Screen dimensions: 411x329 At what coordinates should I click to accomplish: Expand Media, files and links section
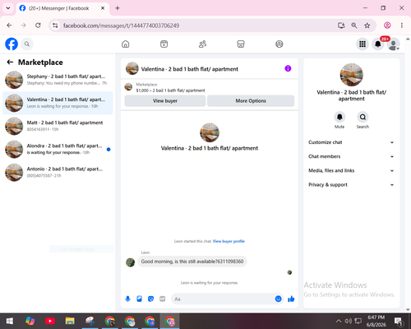pyautogui.click(x=351, y=170)
